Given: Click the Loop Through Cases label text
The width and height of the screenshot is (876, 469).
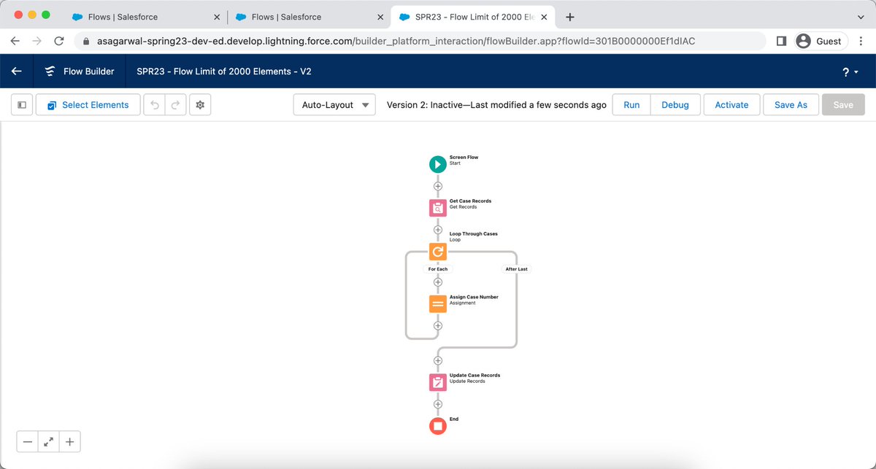Looking at the screenshot, I should tap(474, 234).
